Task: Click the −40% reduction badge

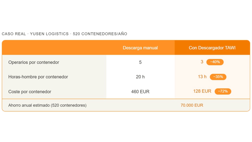Action: (215, 62)
